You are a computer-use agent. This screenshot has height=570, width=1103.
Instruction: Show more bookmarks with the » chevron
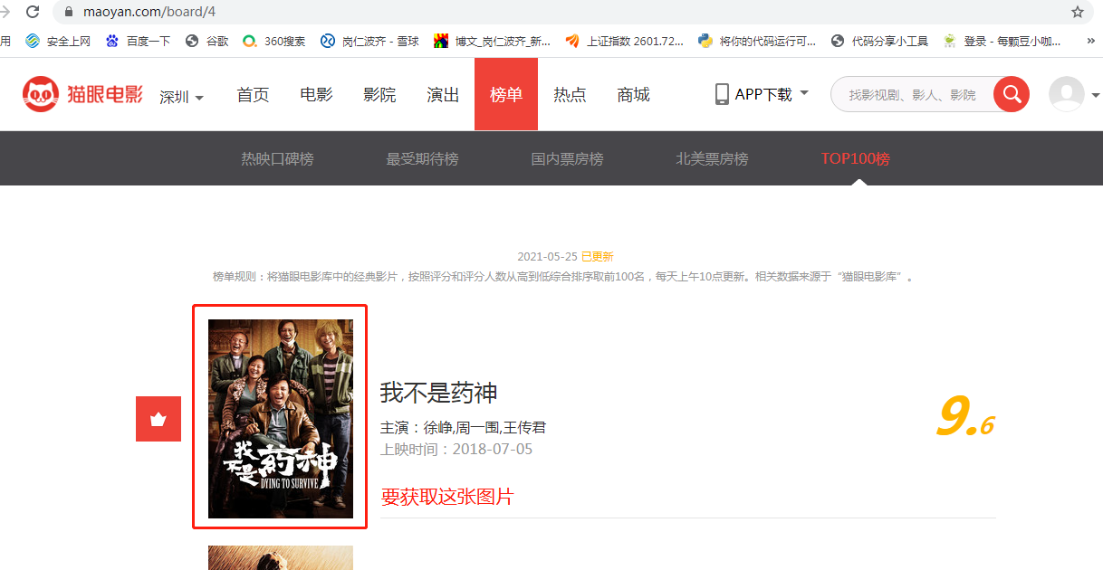1090,41
